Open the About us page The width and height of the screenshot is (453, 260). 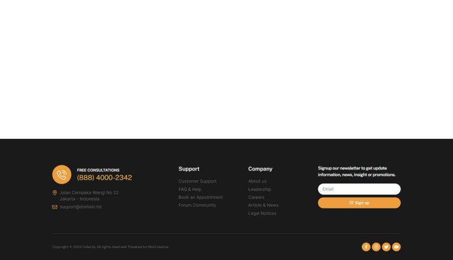coord(257,181)
